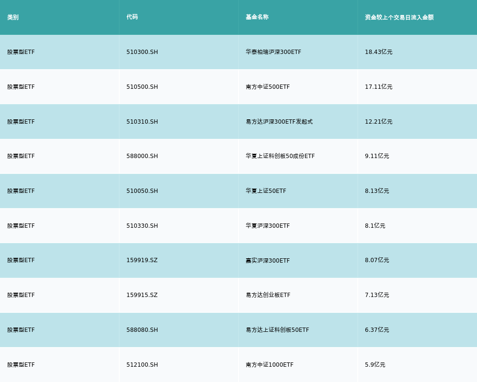Select fund code 588000.SH

click(x=142, y=156)
